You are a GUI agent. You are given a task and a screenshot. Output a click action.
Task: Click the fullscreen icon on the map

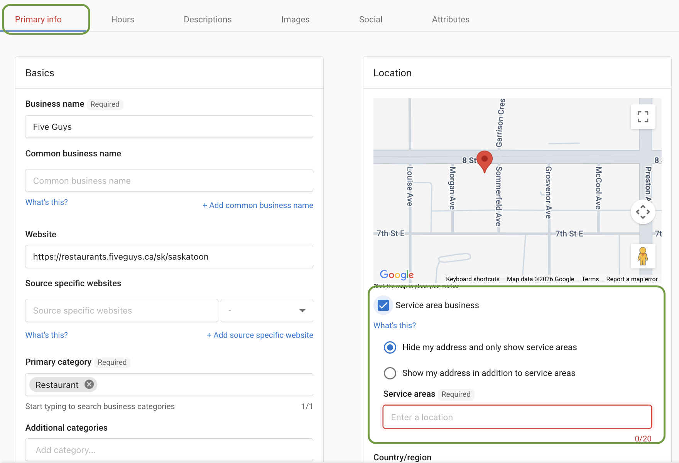click(x=643, y=116)
